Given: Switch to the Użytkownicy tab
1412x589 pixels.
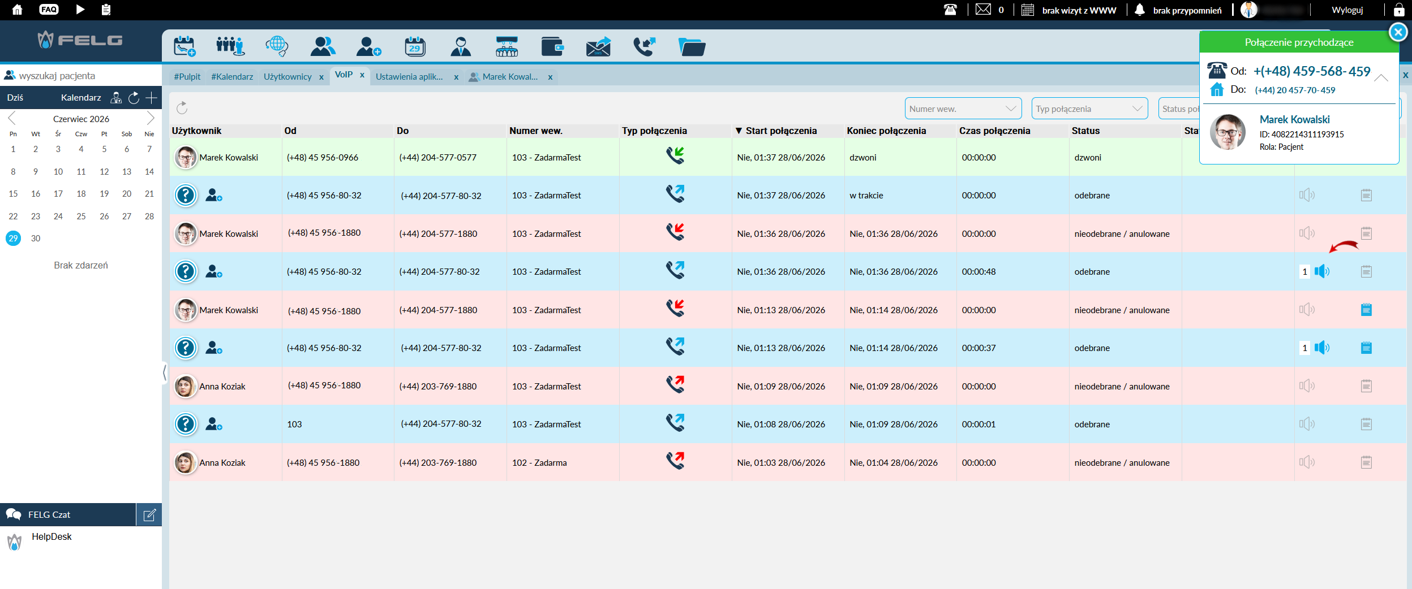Looking at the screenshot, I should [x=287, y=77].
